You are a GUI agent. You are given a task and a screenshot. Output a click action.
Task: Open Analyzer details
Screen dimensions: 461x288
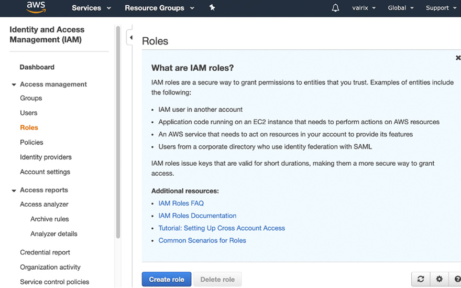click(x=54, y=234)
